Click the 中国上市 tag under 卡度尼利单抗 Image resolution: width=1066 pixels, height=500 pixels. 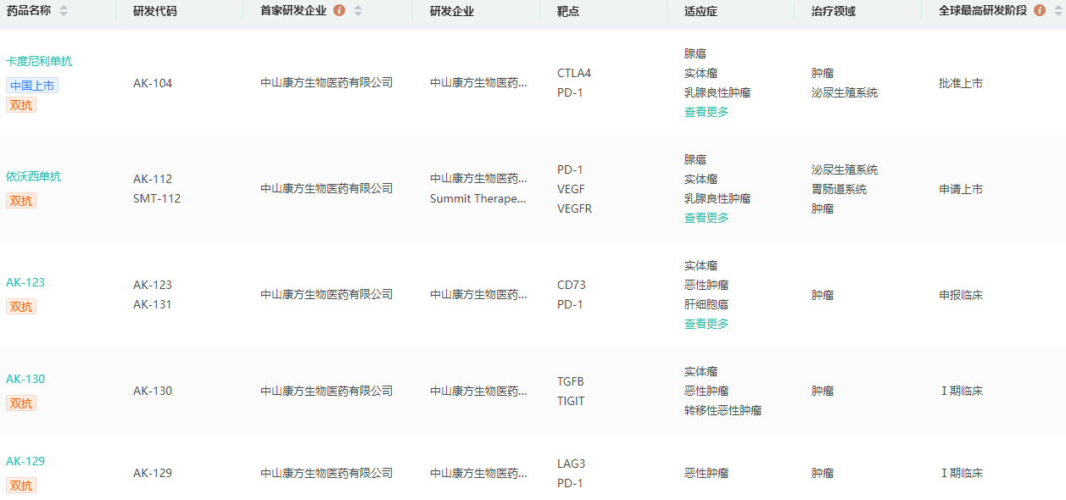32,86
